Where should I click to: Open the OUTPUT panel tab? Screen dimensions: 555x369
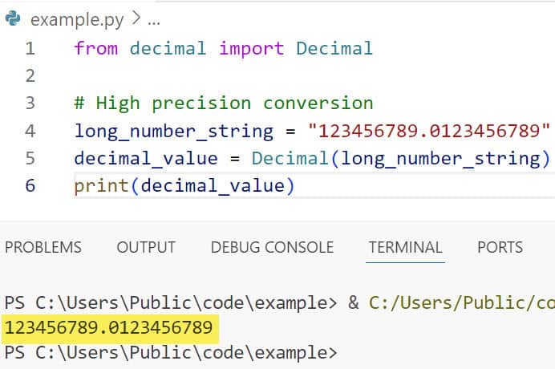click(x=146, y=247)
